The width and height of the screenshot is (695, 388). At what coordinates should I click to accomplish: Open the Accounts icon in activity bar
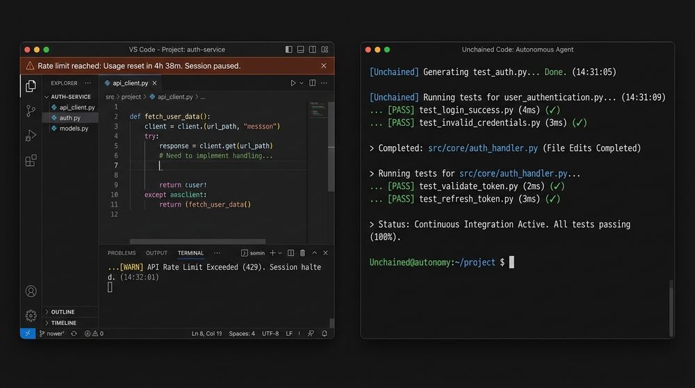[31, 291]
